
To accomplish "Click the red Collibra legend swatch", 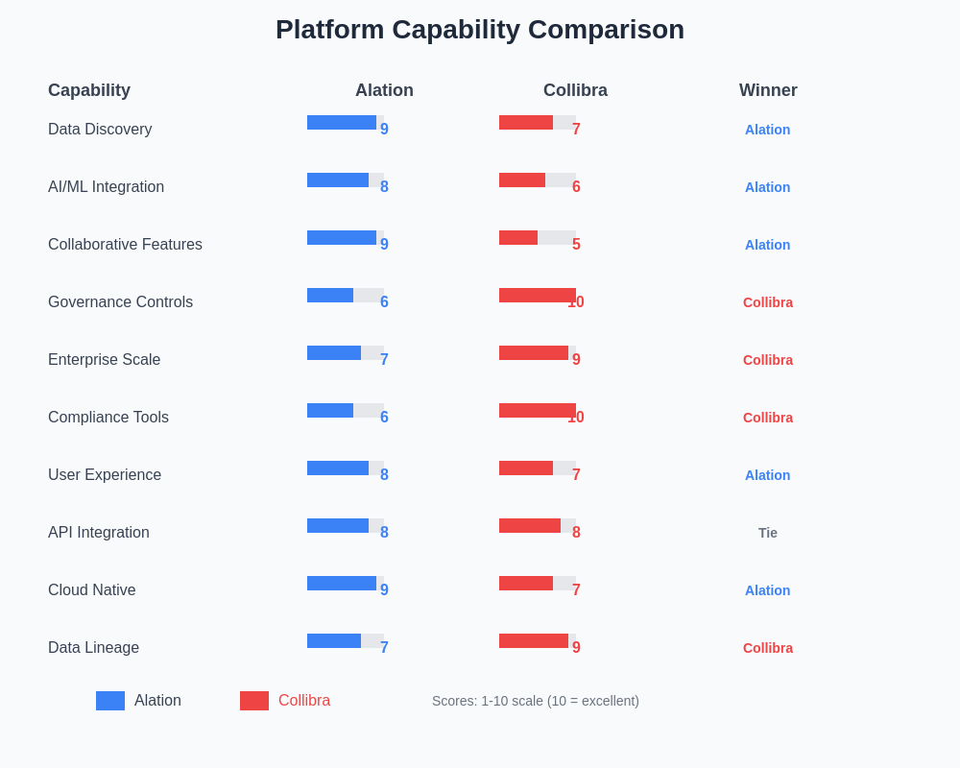I will pos(254,701).
